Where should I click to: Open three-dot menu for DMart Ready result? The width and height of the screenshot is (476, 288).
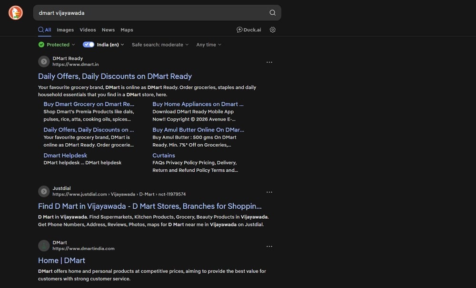(269, 62)
